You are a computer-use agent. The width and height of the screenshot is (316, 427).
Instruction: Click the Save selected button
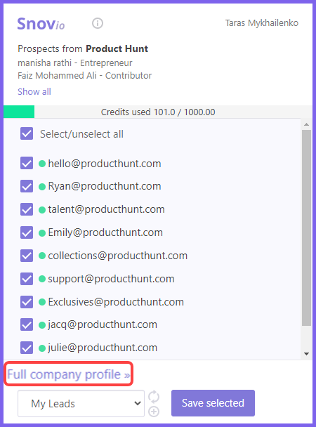(213, 403)
